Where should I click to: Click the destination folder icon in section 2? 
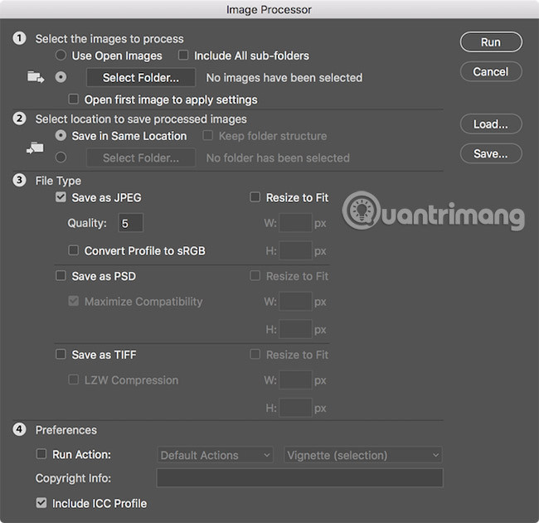35,148
